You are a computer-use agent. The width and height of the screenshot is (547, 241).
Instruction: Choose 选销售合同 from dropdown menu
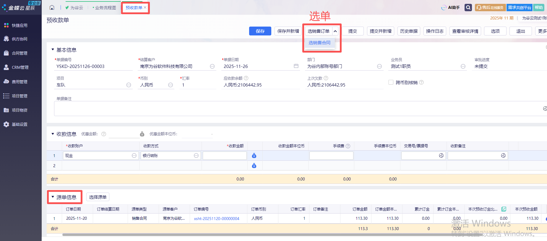tap(320, 43)
